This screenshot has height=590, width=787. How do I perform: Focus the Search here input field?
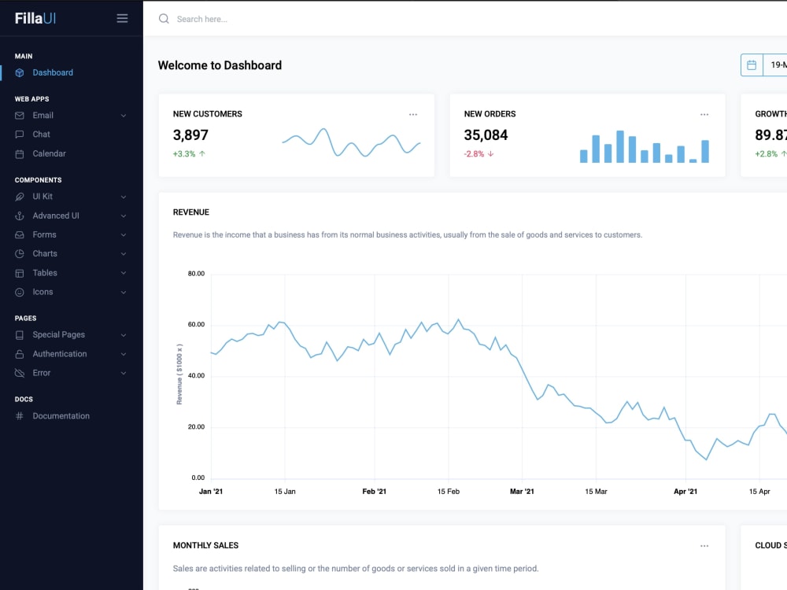pyautogui.click(x=201, y=19)
